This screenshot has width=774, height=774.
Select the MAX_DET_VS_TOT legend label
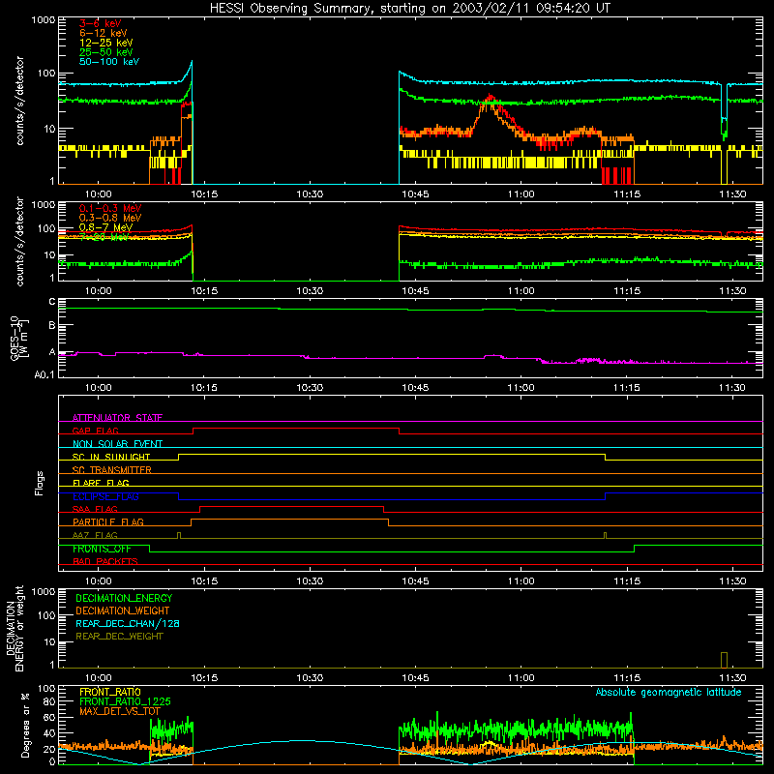point(119,711)
